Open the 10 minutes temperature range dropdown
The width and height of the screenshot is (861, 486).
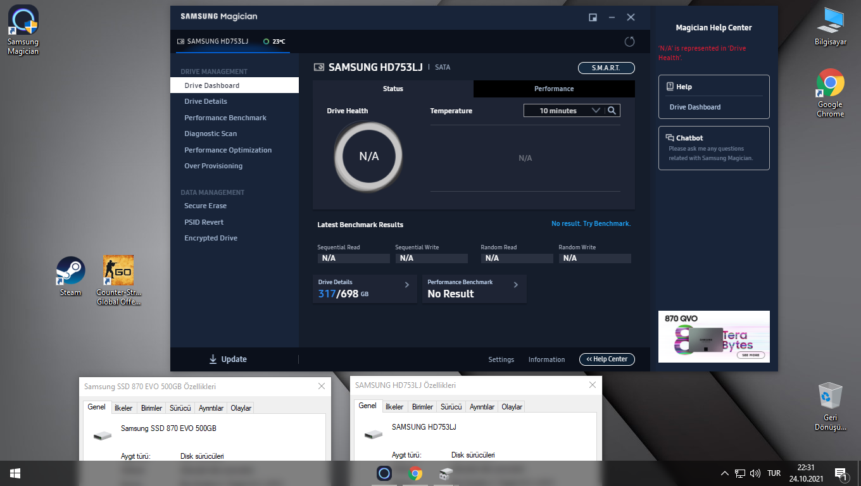(563, 111)
